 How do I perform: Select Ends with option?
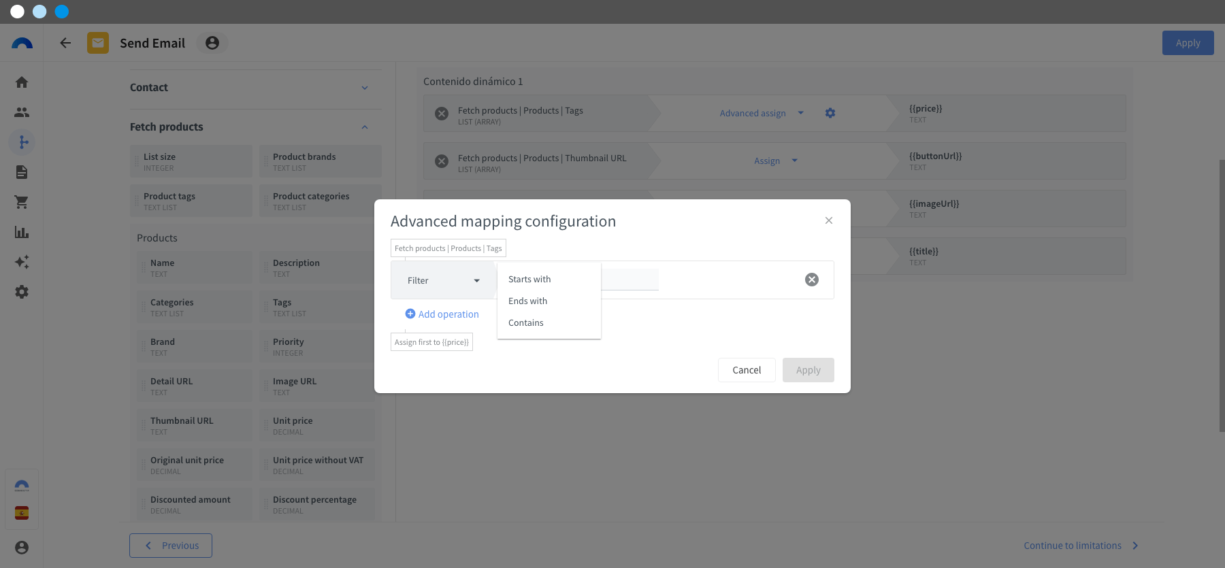549,301
